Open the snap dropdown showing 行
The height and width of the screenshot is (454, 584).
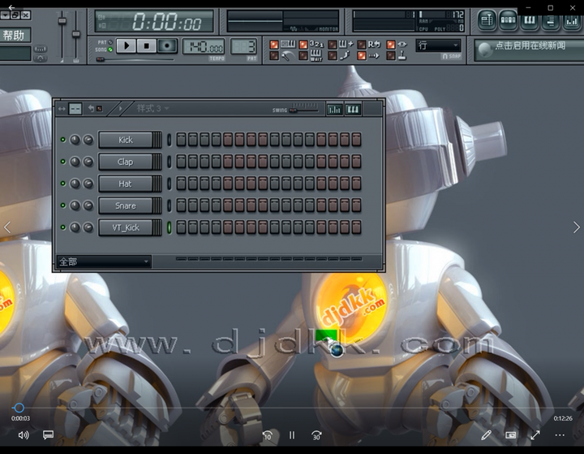438,45
